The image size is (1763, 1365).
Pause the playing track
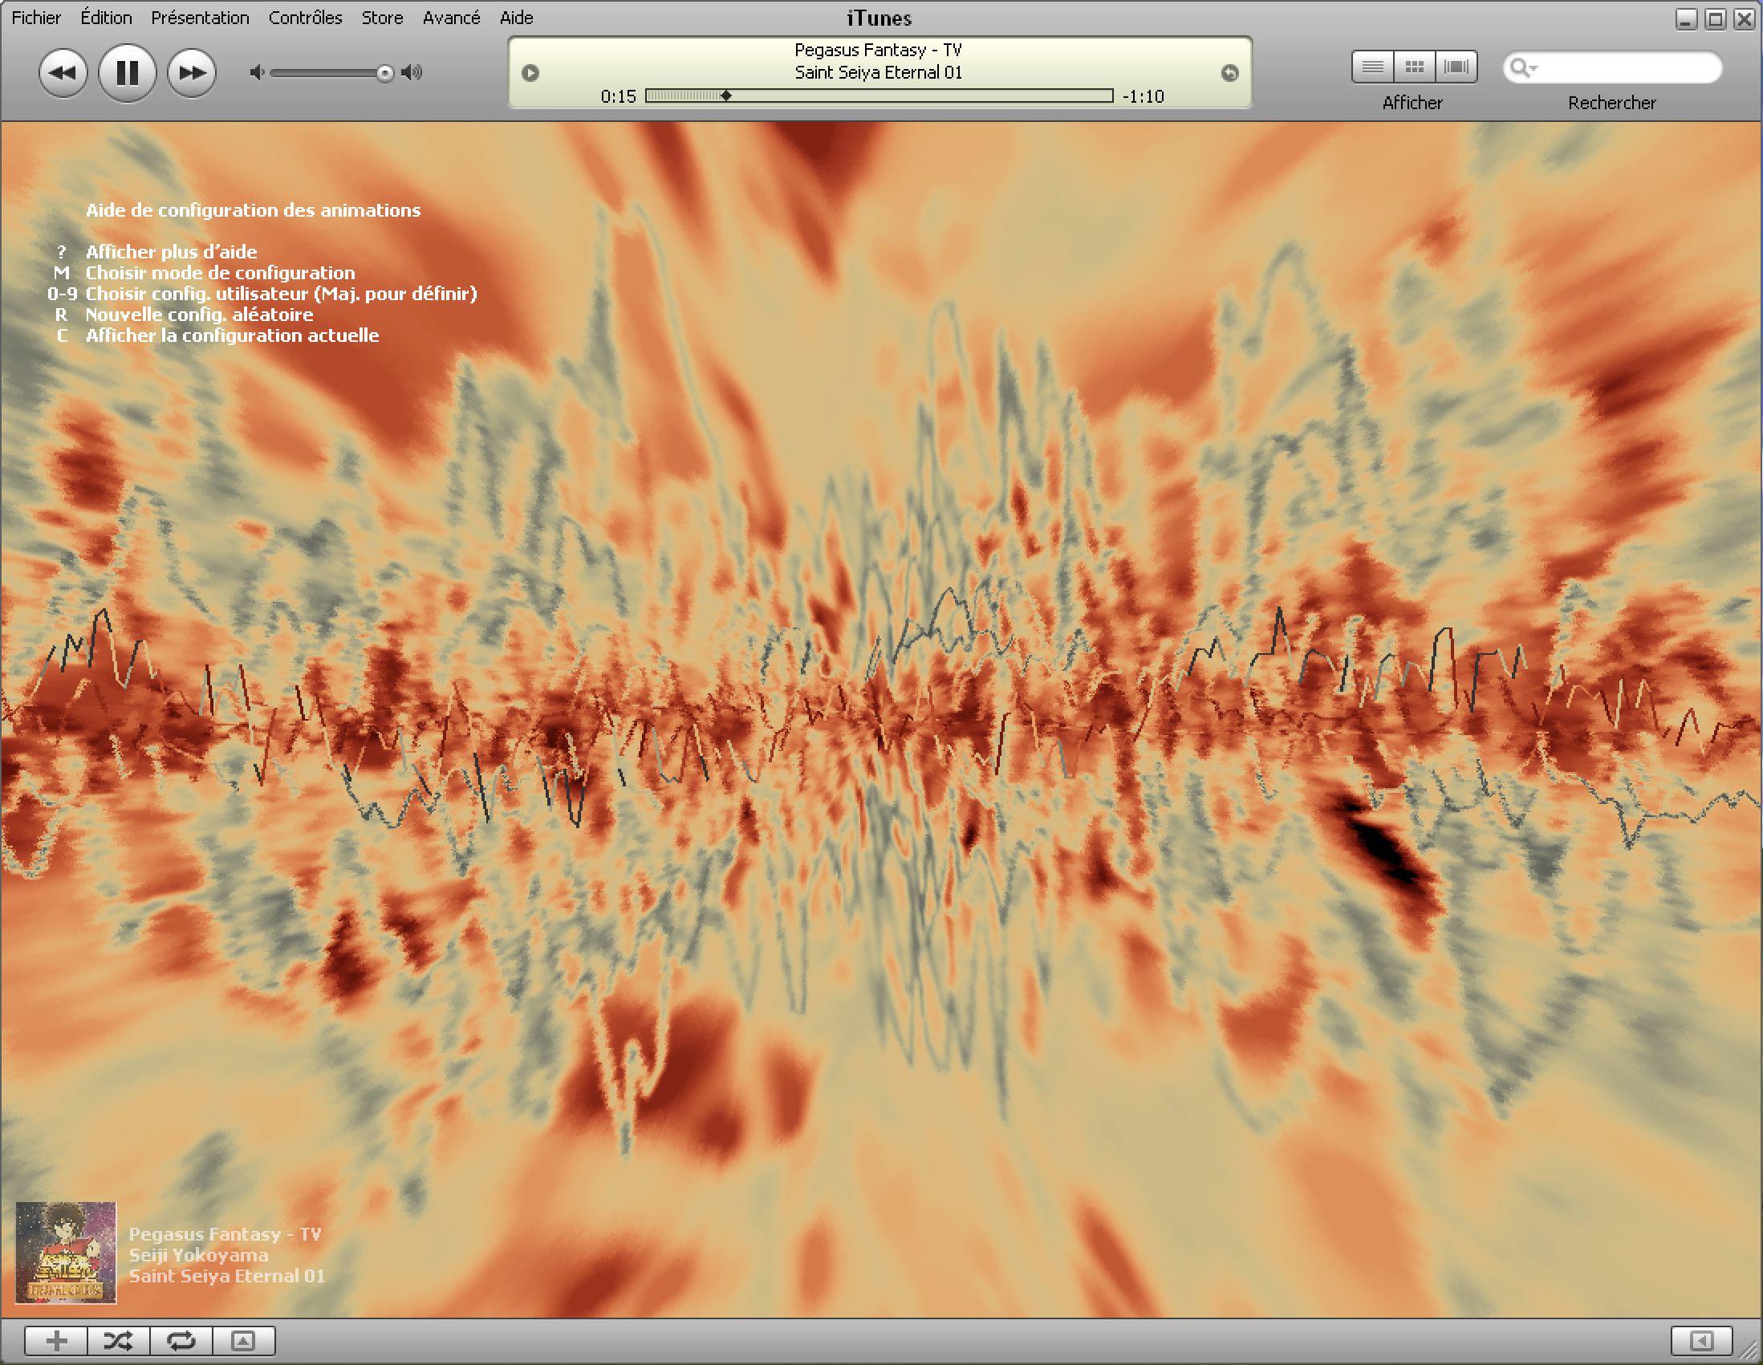click(x=127, y=73)
